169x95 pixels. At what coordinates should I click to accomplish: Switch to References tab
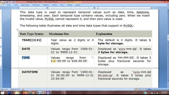coord(36,5)
